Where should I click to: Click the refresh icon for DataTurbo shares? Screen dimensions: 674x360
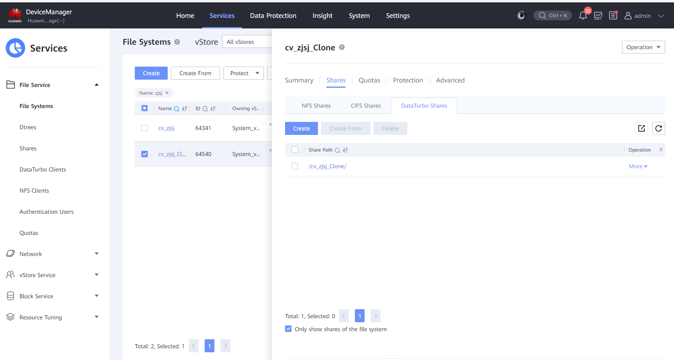pyautogui.click(x=658, y=128)
